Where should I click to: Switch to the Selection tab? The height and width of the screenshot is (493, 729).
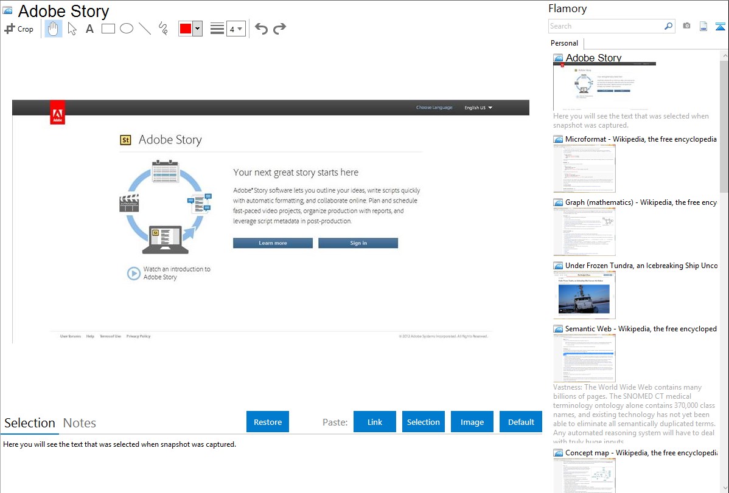[x=30, y=423]
